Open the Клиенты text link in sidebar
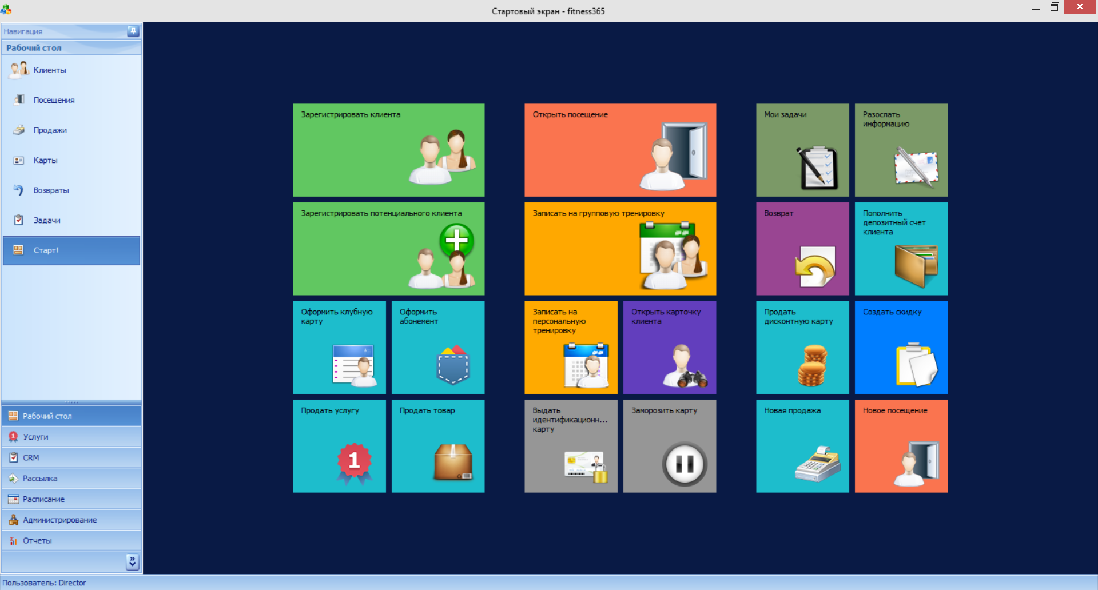 [50, 70]
